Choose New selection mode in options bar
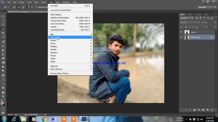 14,7
